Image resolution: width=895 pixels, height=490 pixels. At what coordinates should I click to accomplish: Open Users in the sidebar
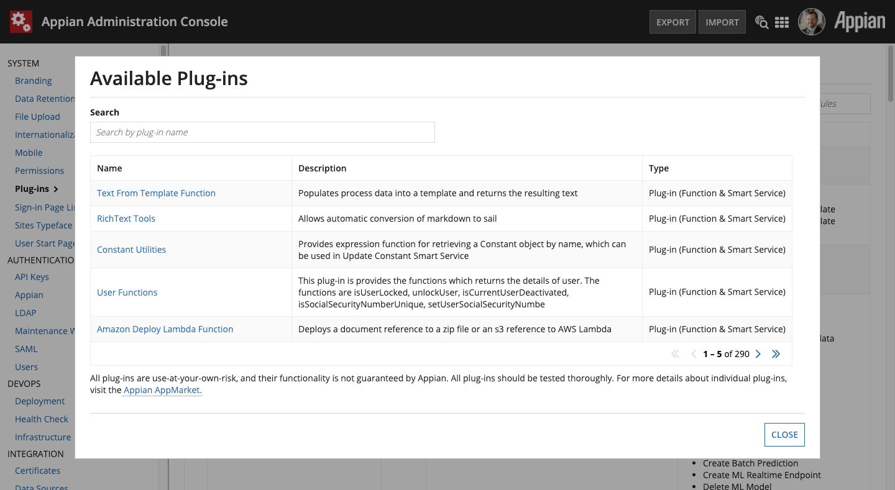pyautogui.click(x=26, y=367)
